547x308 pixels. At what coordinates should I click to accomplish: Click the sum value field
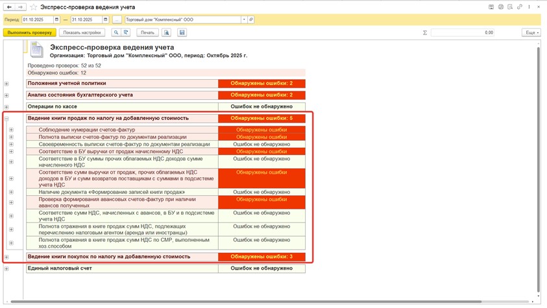point(463,32)
